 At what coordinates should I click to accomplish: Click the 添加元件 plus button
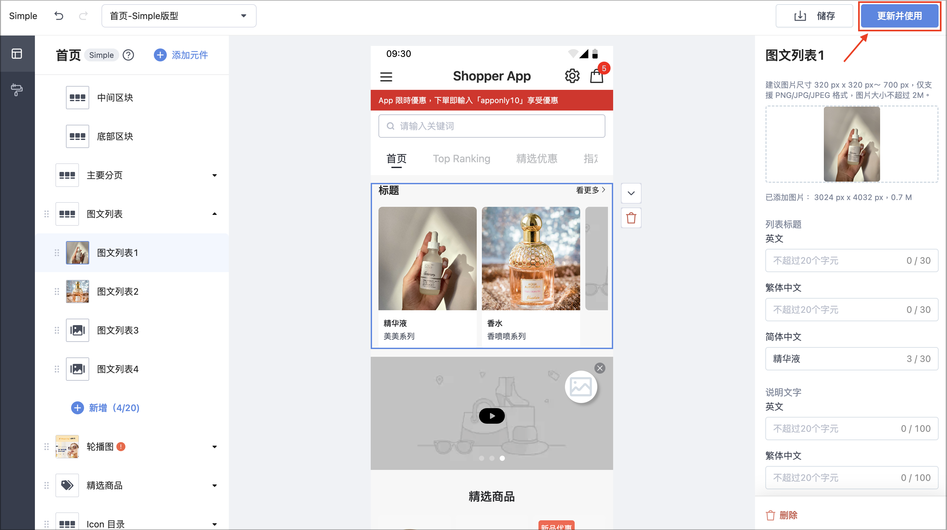(x=181, y=55)
